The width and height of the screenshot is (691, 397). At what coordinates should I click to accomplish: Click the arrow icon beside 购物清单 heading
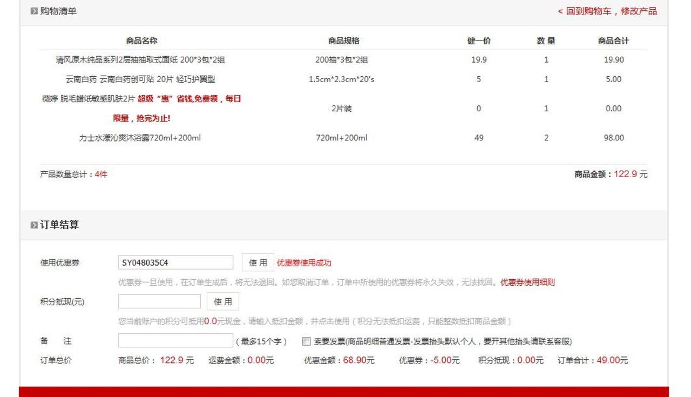(x=34, y=11)
